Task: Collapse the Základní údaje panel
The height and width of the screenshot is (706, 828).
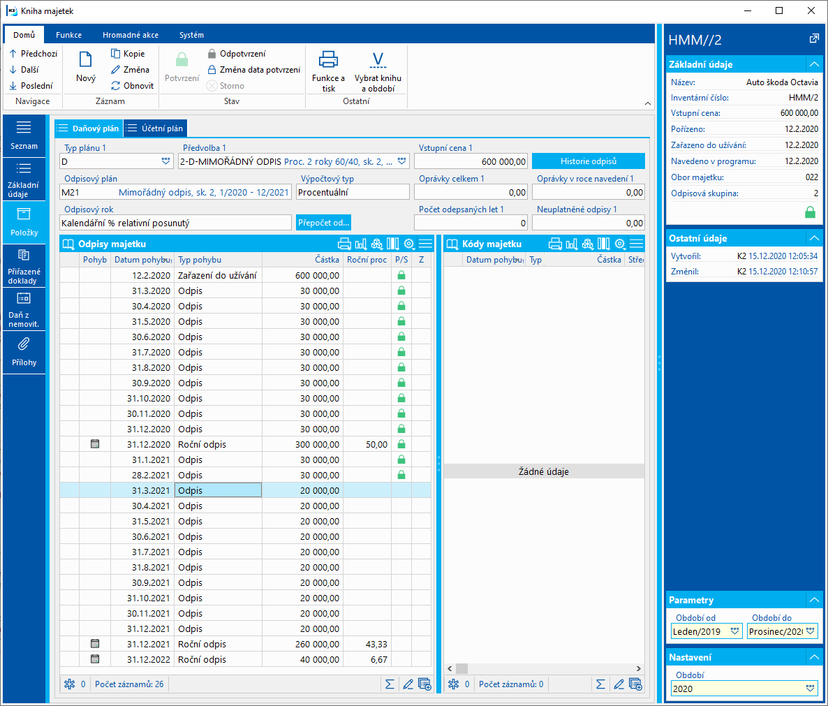Action: 813,64
